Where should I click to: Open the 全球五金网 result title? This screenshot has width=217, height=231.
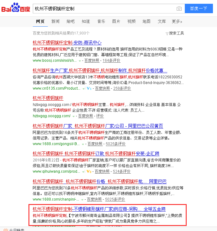point(99,209)
